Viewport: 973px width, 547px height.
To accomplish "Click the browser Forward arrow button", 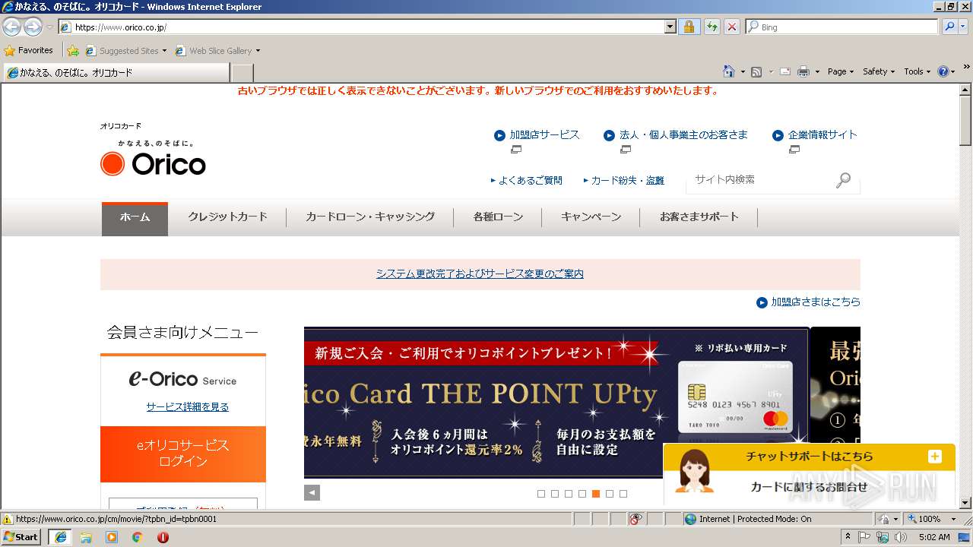I will [x=33, y=27].
